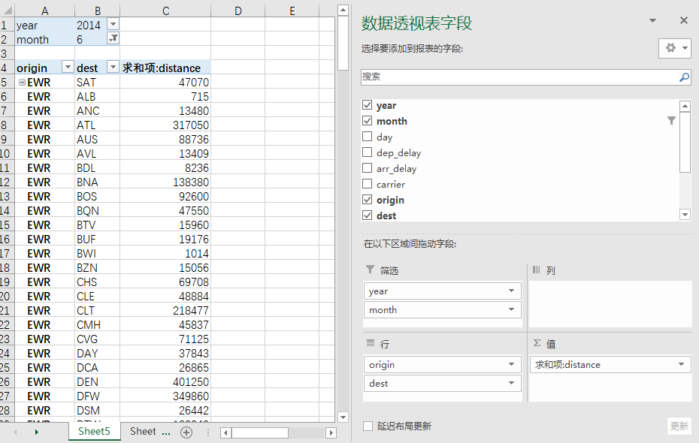Uncheck the year field checkbox
This screenshot has height=443, width=699.
[x=368, y=105]
